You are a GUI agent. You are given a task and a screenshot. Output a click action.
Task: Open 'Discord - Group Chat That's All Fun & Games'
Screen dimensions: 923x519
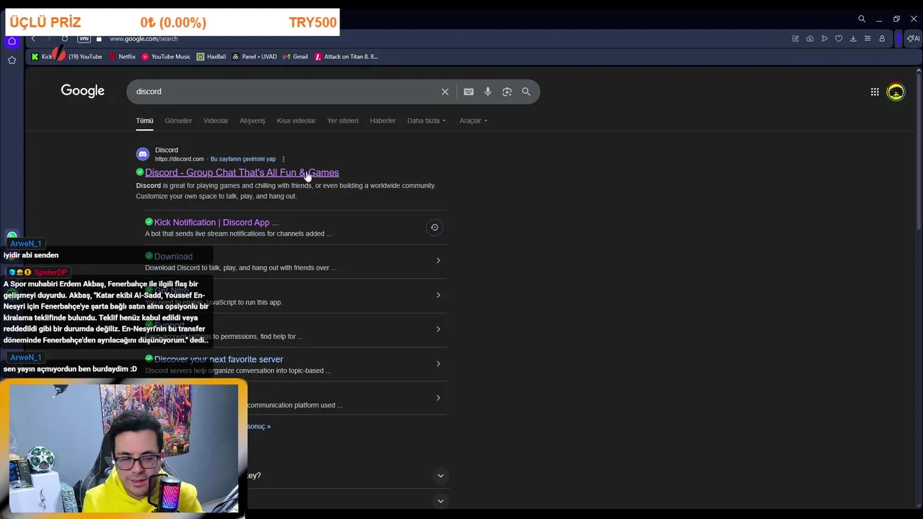click(242, 172)
